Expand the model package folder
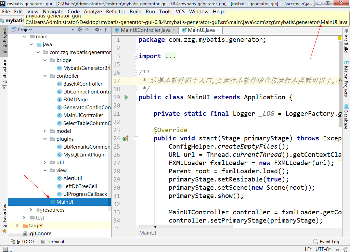This screenshot has height=252, width=350. [x=45, y=131]
